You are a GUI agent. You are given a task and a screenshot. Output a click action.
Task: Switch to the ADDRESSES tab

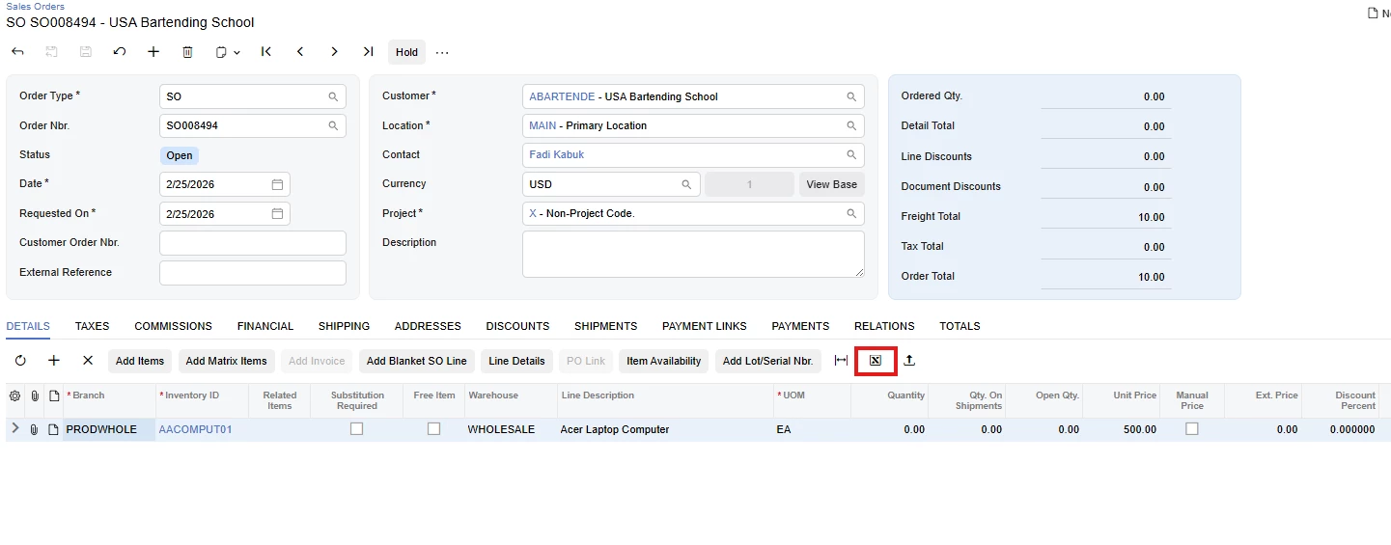pyautogui.click(x=428, y=326)
